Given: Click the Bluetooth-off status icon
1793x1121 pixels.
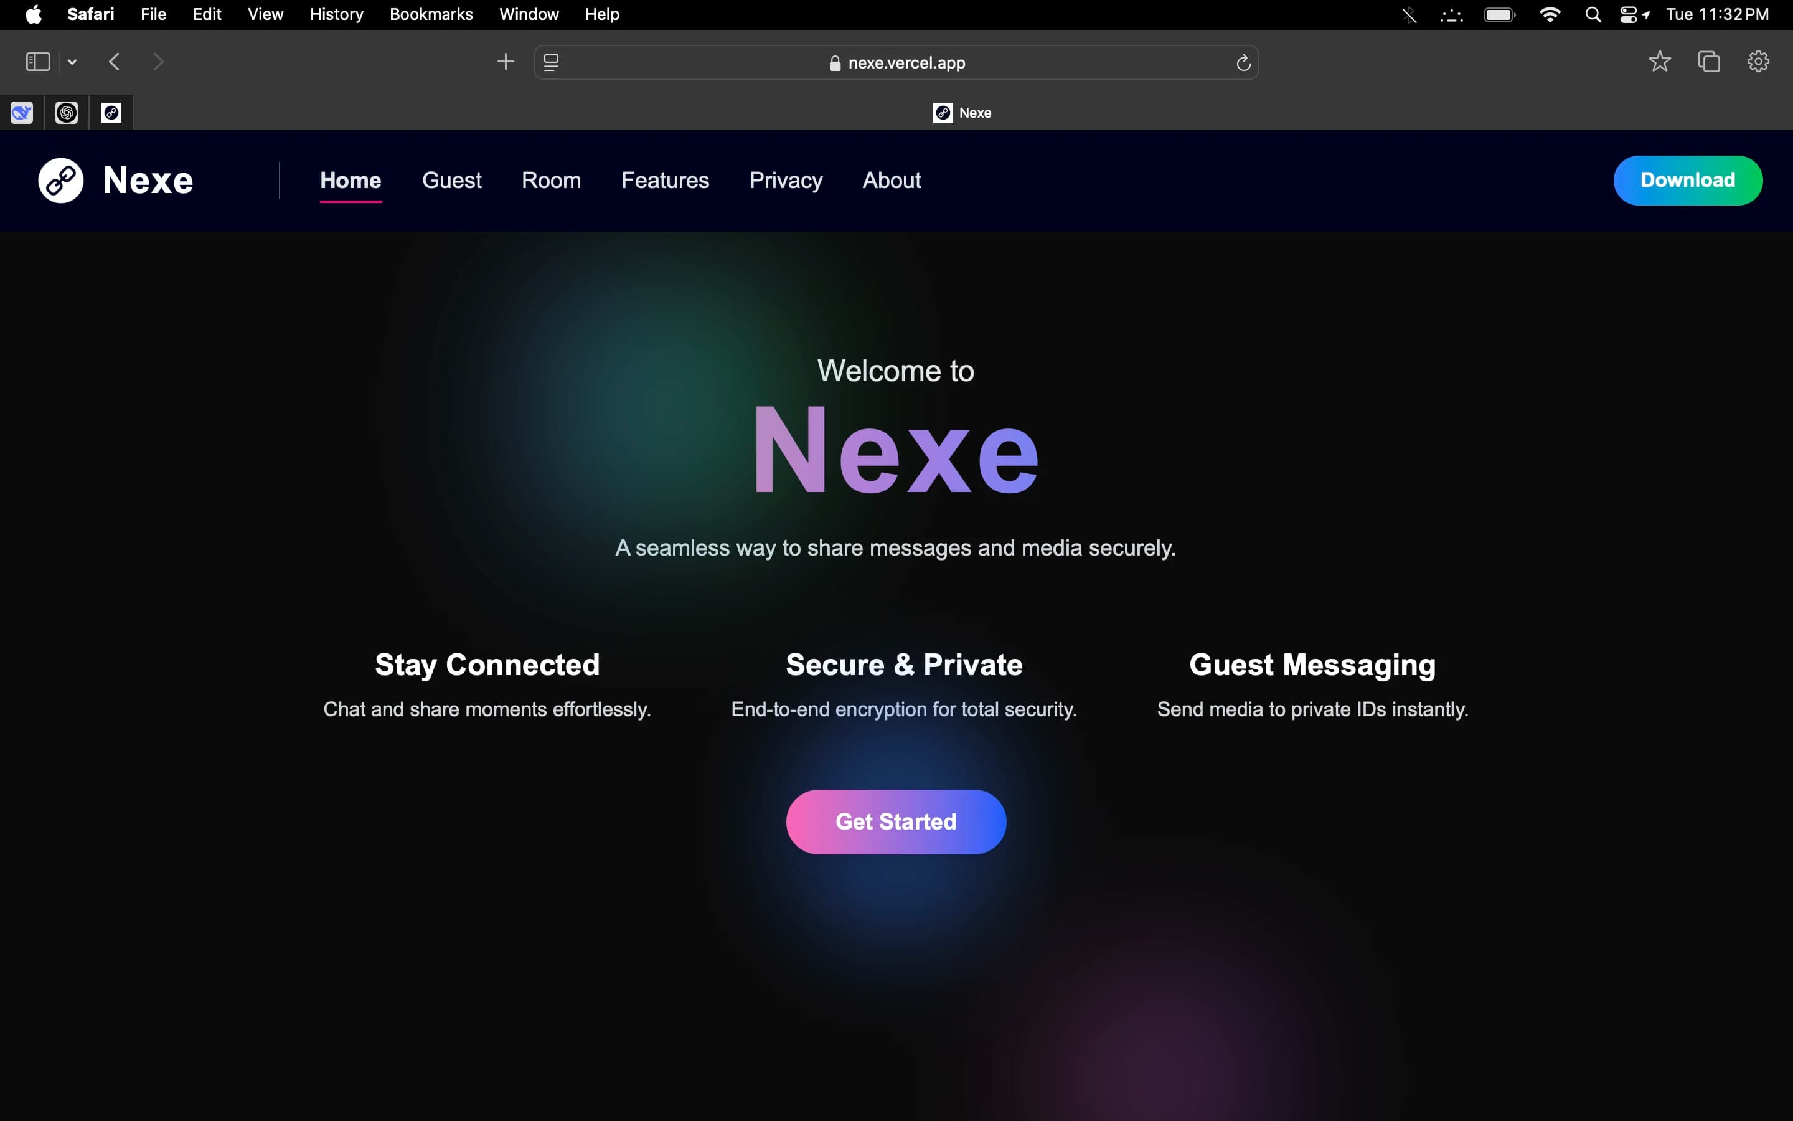Looking at the screenshot, I should [x=1409, y=15].
